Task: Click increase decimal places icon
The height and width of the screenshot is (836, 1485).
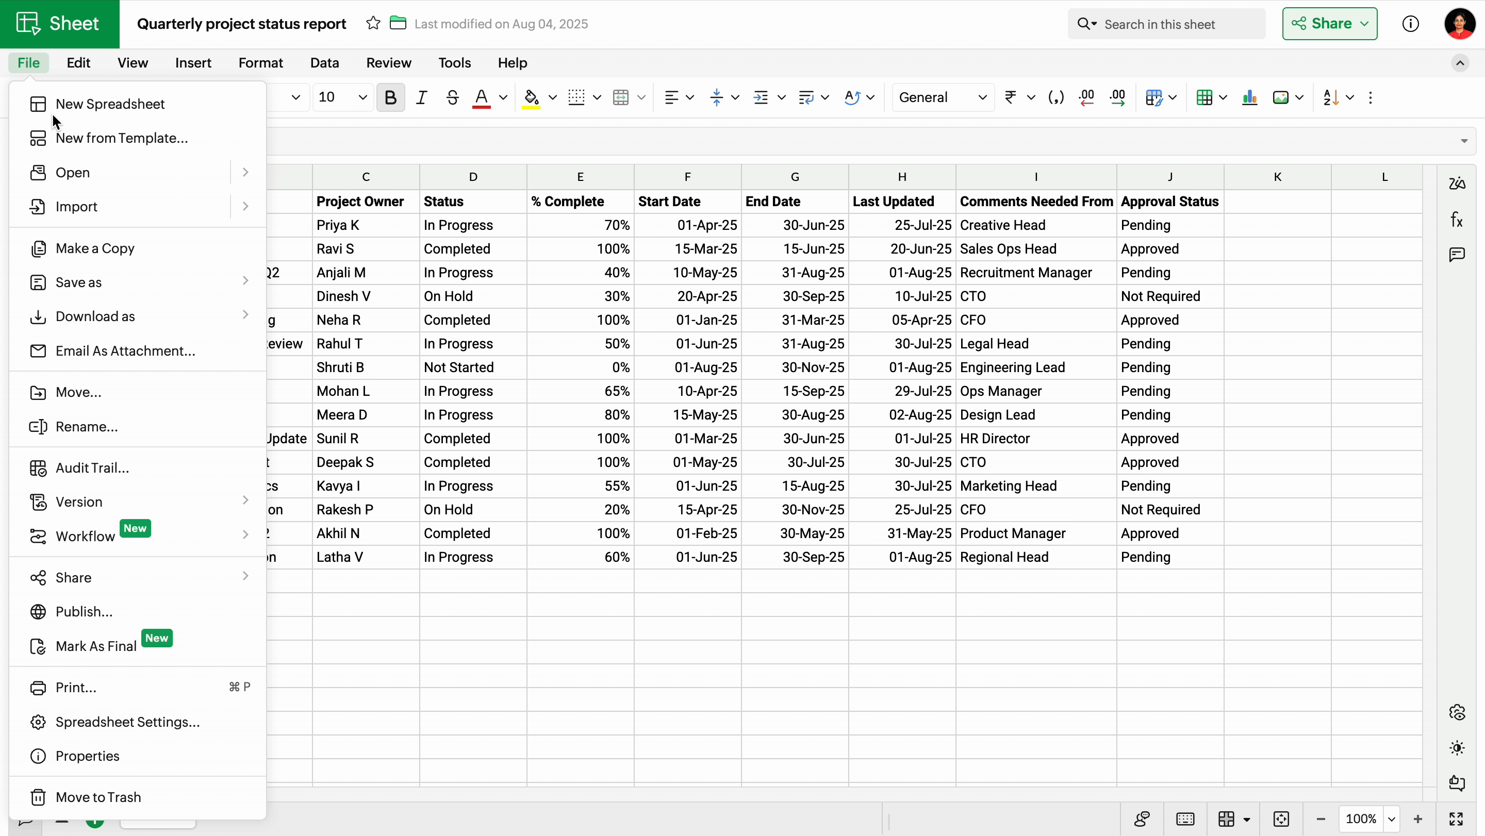Action: point(1117,97)
